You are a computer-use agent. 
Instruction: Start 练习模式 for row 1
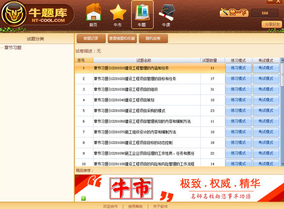coord(239,68)
